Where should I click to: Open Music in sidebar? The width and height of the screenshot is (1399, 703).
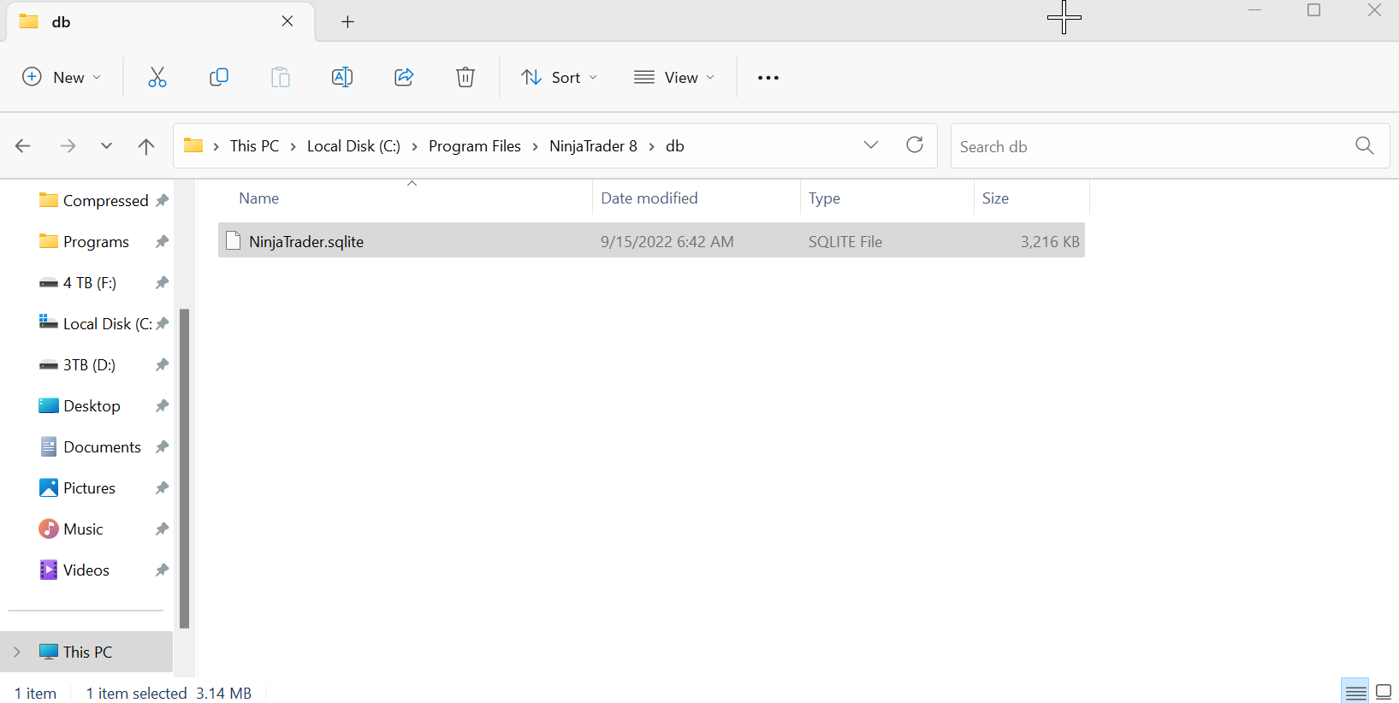[x=83, y=529]
